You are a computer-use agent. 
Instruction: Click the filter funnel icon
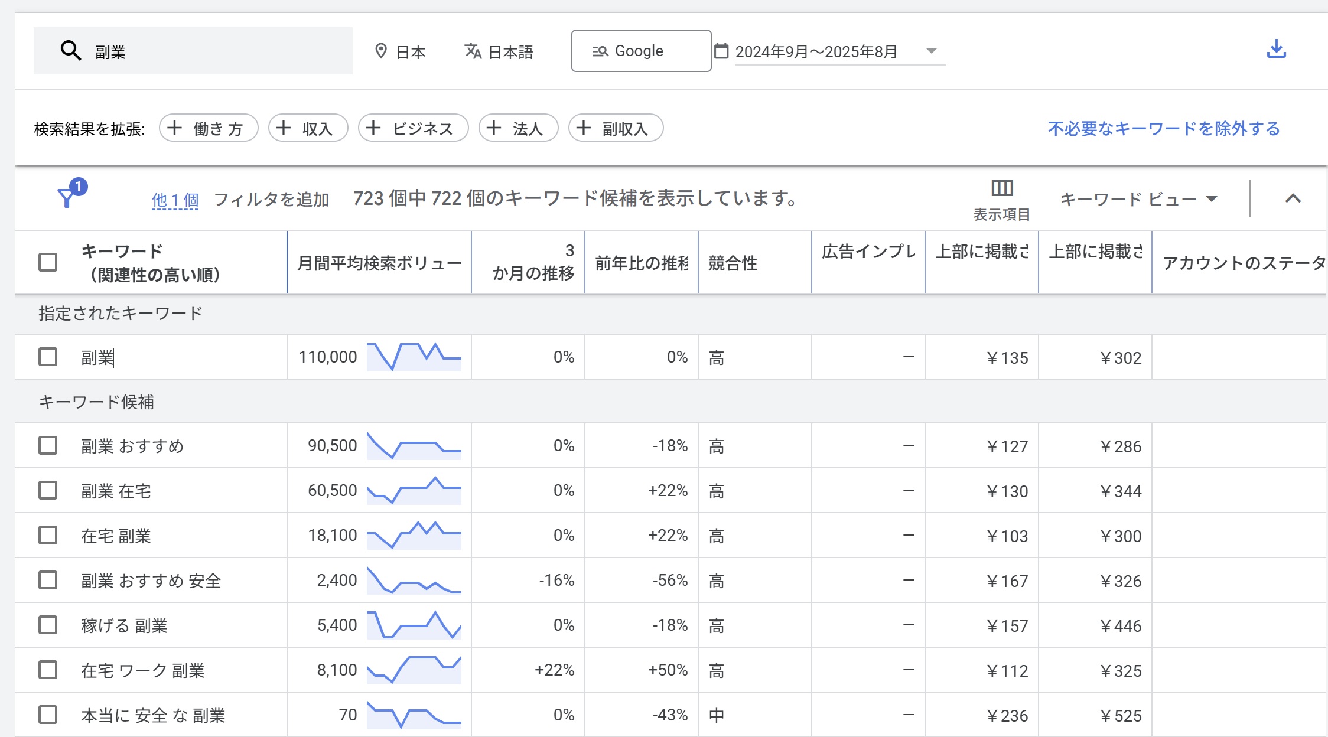pyautogui.click(x=67, y=198)
